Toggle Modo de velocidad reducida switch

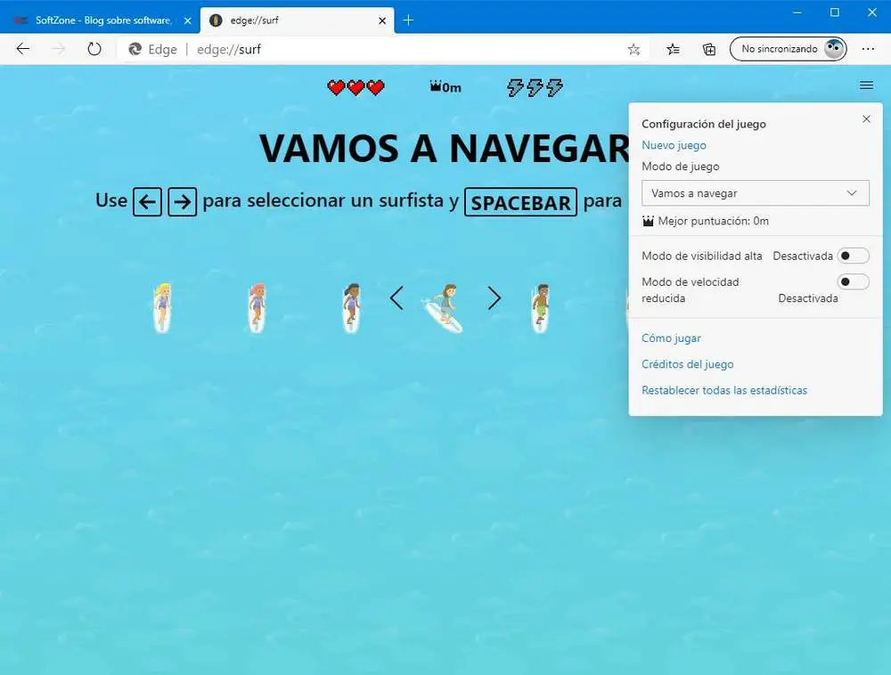853,281
